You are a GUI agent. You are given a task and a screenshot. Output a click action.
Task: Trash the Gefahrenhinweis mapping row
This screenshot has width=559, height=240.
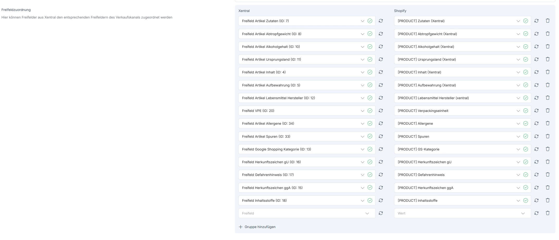[548, 175]
